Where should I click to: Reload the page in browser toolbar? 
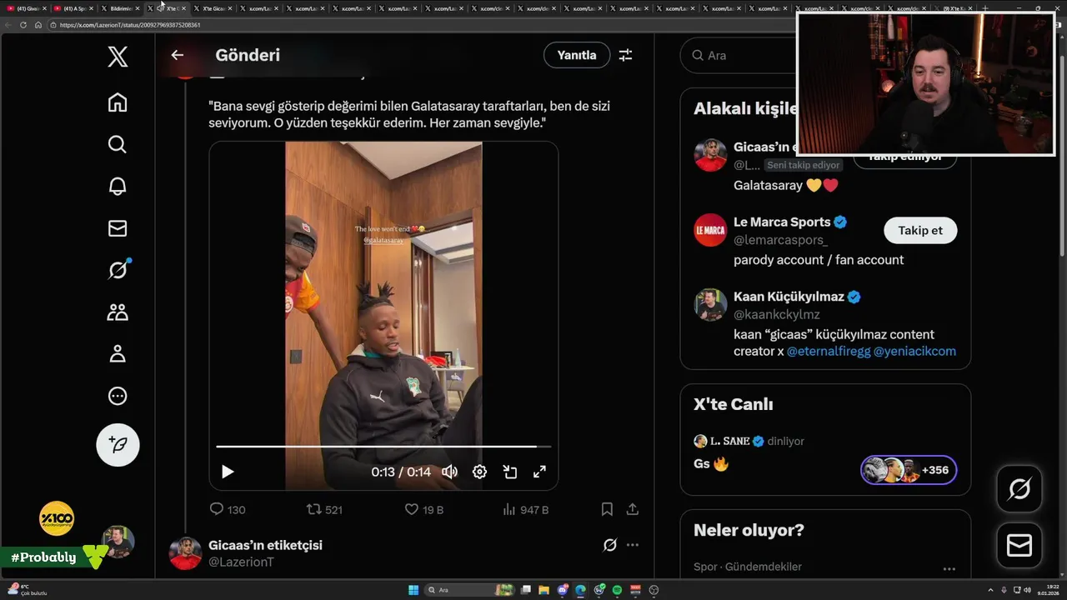(23, 25)
